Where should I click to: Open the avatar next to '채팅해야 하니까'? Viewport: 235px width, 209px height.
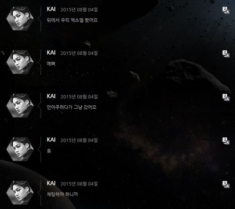20,193
